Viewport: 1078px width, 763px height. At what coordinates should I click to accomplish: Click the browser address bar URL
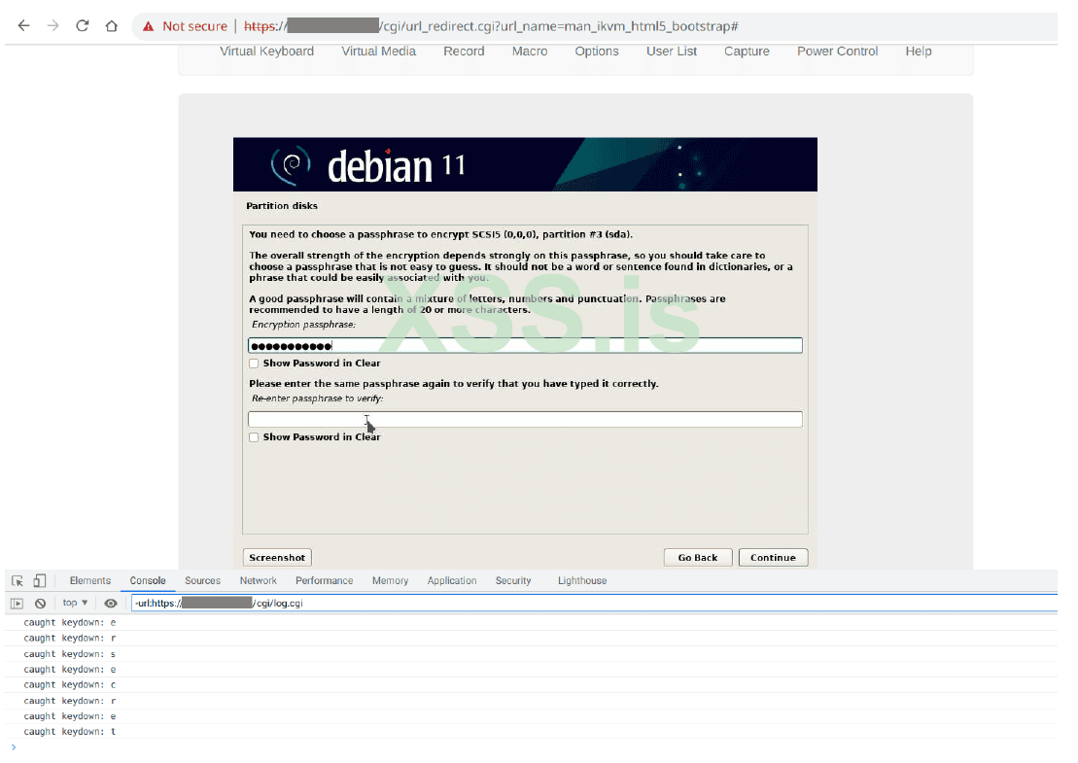click(491, 26)
